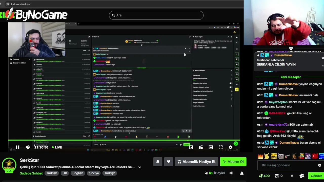Open chat identity badge icon
This screenshot has width=324, height=182.
(302, 176)
